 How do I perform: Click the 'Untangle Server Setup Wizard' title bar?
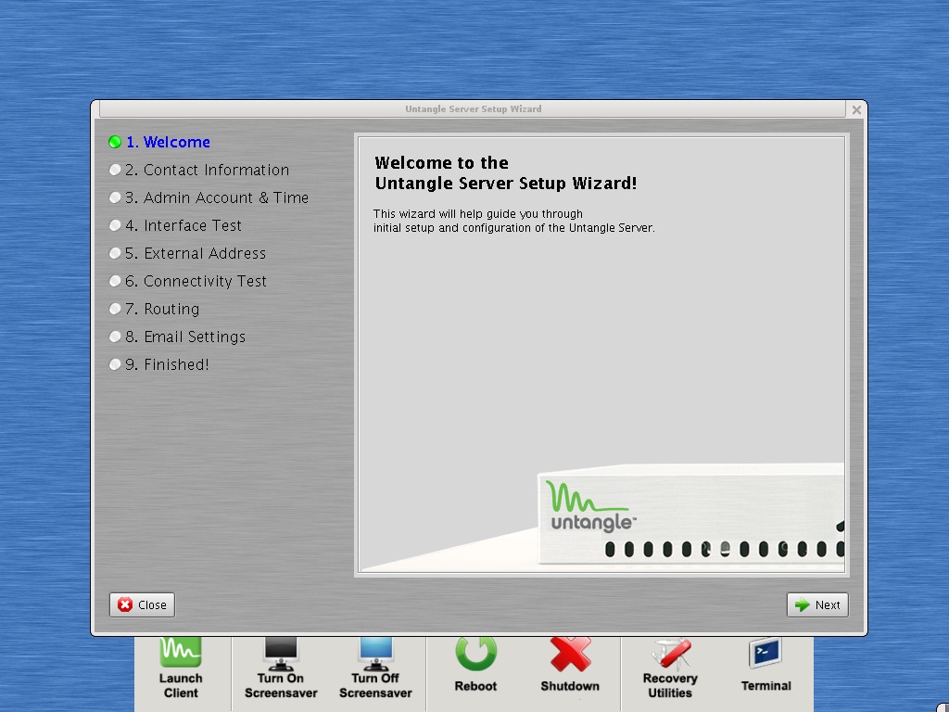pos(473,109)
